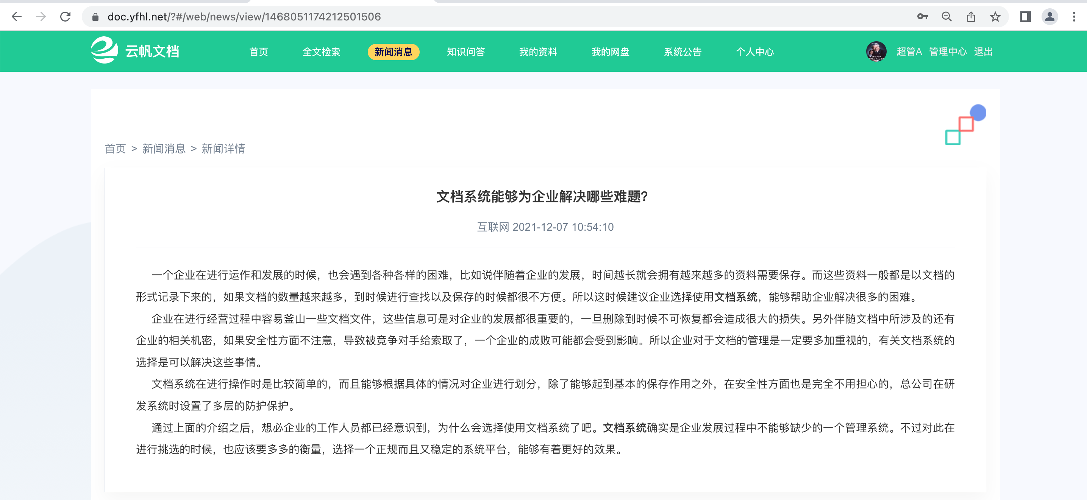This screenshot has width=1087, height=500.
Task: Open 我的资料 menu item
Action: (538, 52)
